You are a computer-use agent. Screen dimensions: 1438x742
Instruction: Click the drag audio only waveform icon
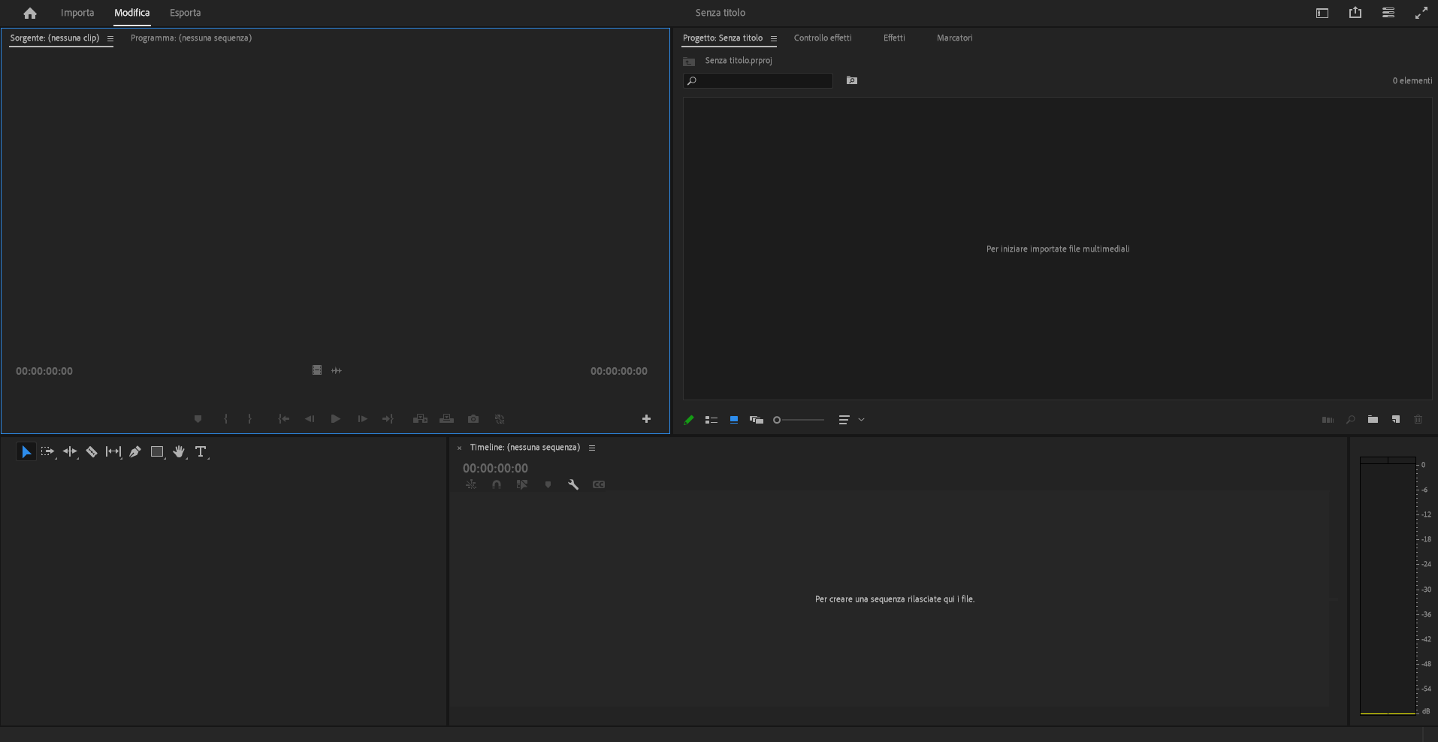(x=337, y=370)
